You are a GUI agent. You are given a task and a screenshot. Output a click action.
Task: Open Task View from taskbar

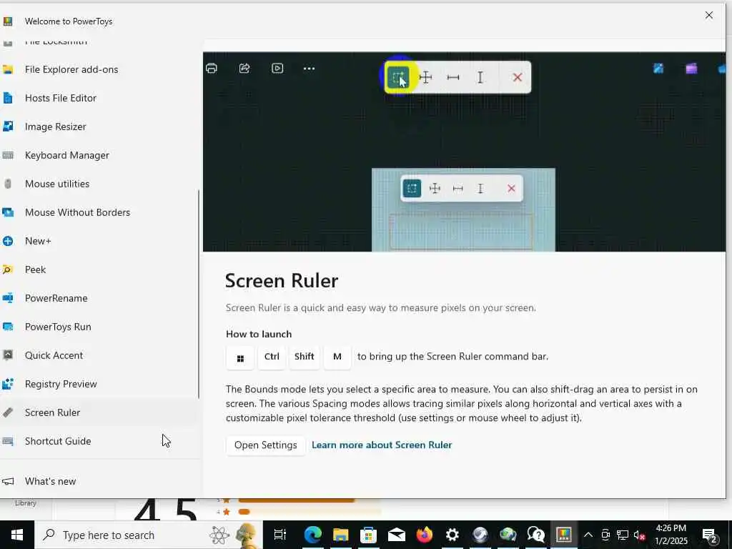[280, 535]
